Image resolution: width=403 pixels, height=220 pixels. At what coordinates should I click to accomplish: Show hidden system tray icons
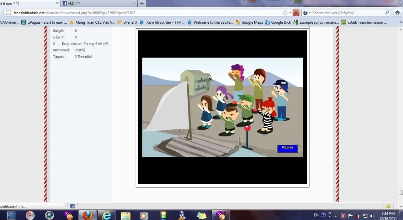(336, 215)
